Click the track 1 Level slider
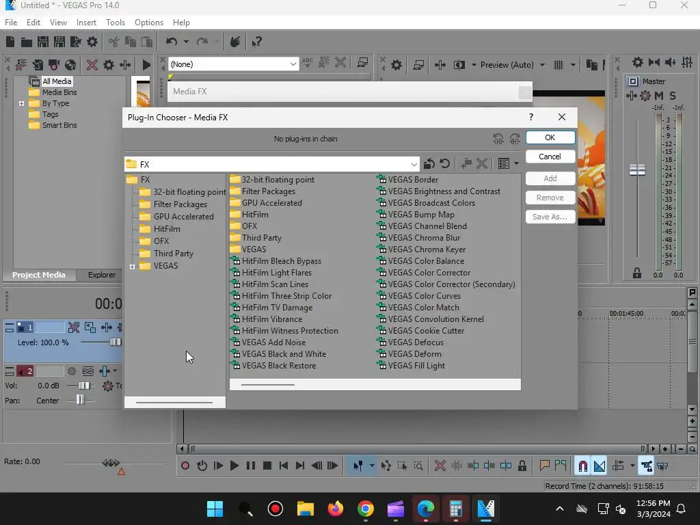The height and width of the screenshot is (525, 700). tap(115, 342)
